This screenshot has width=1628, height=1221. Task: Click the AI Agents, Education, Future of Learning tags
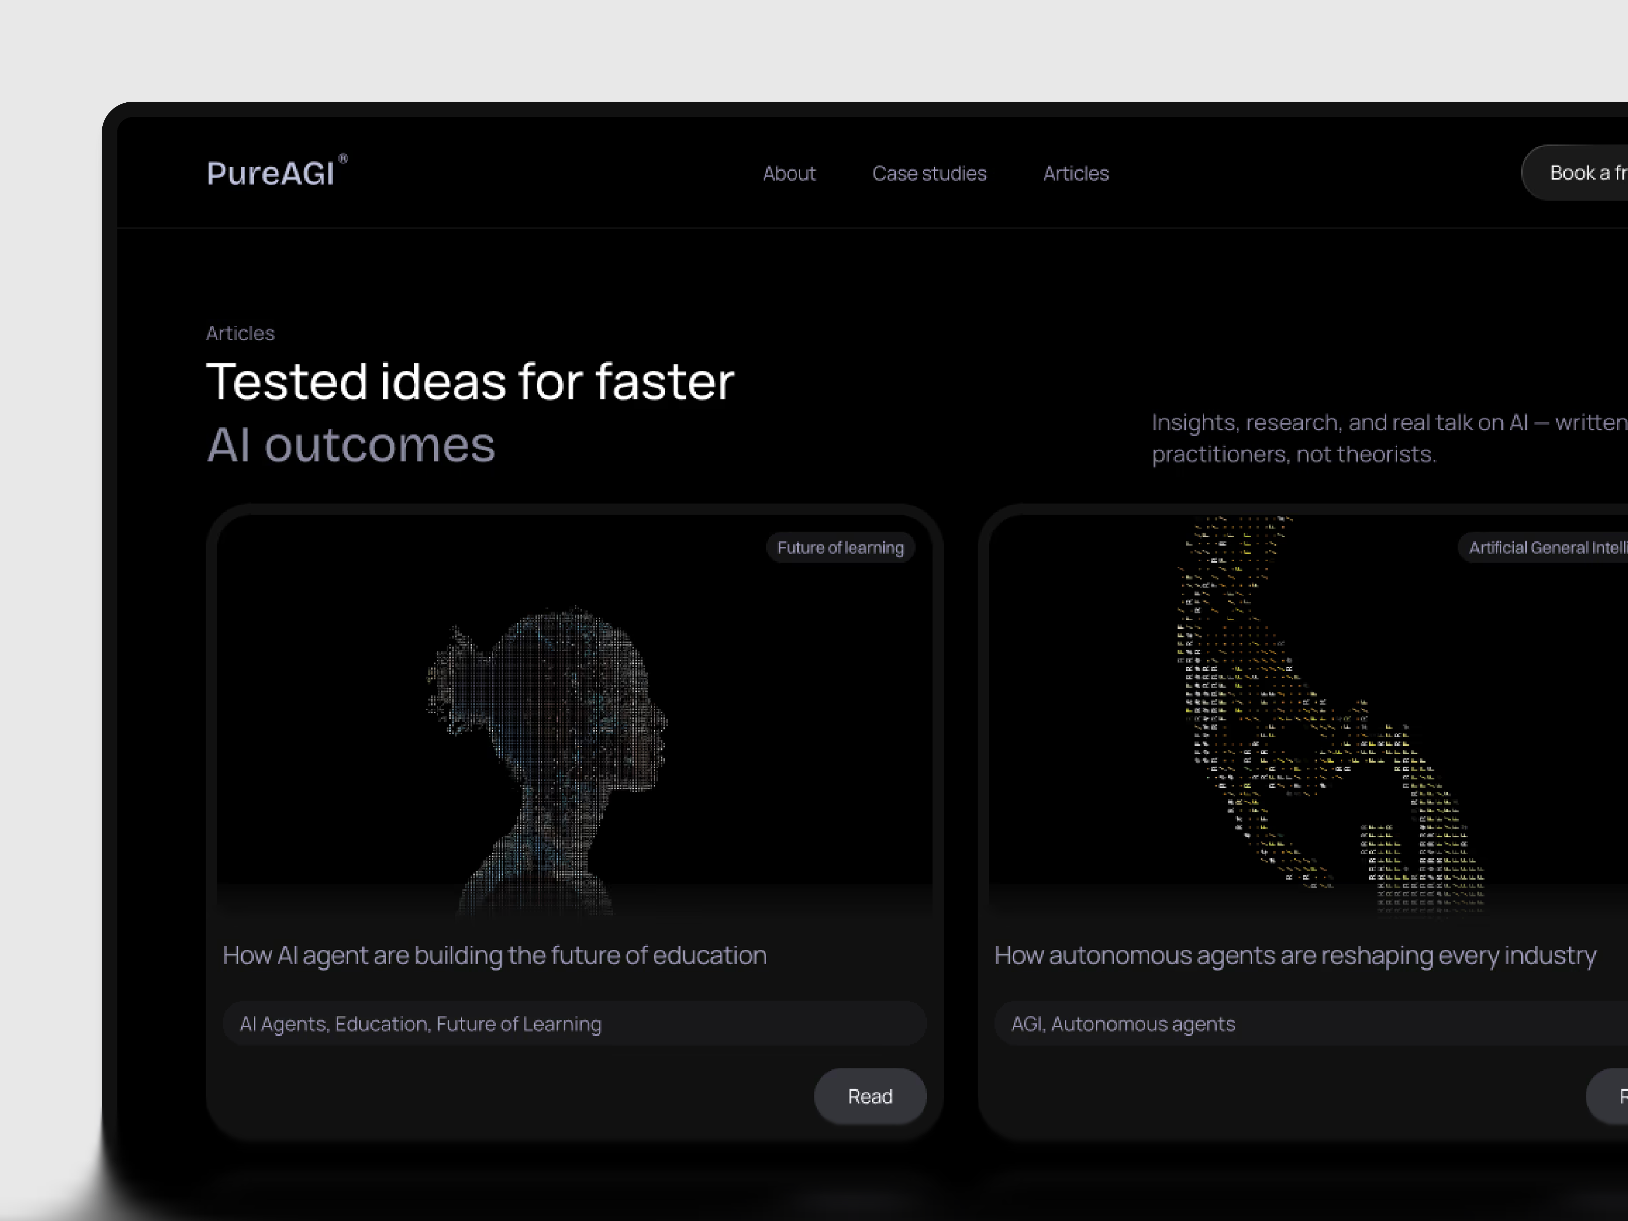(x=574, y=1024)
